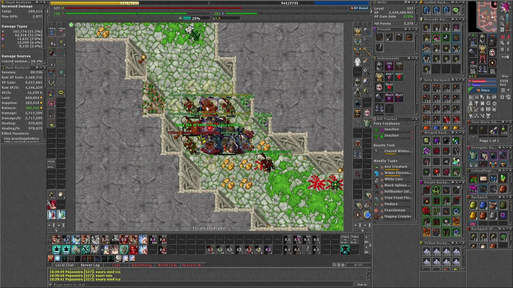Toggle chase opponent running-figure mode

[x=508, y=43]
